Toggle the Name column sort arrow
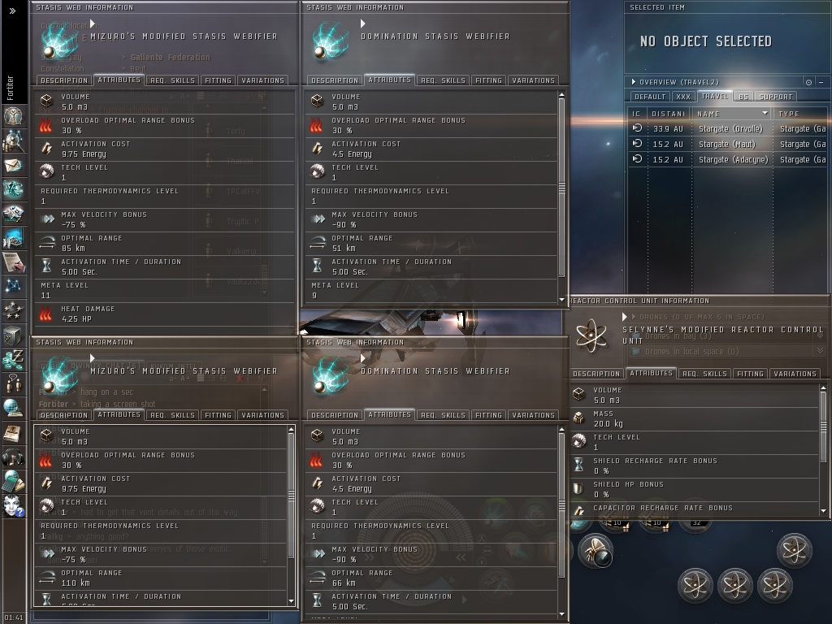 (x=765, y=113)
